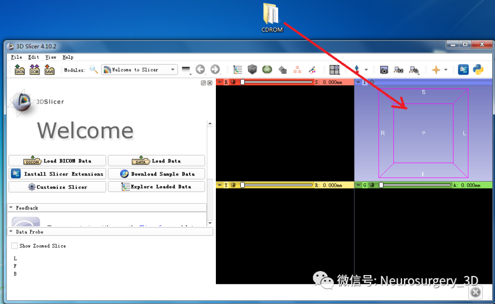Image resolution: width=495 pixels, height=304 pixels.
Task: Open the Help menu
Action: coord(68,57)
